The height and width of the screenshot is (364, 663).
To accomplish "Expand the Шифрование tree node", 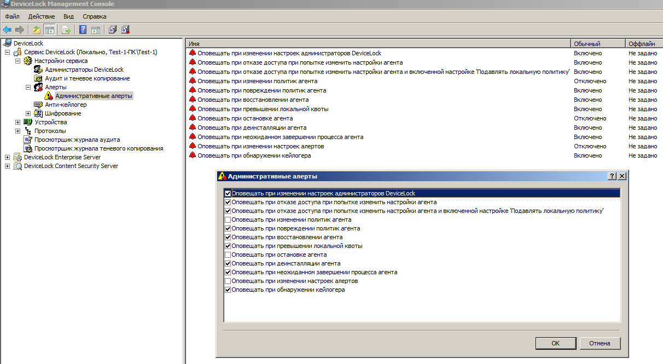I will pos(28,113).
